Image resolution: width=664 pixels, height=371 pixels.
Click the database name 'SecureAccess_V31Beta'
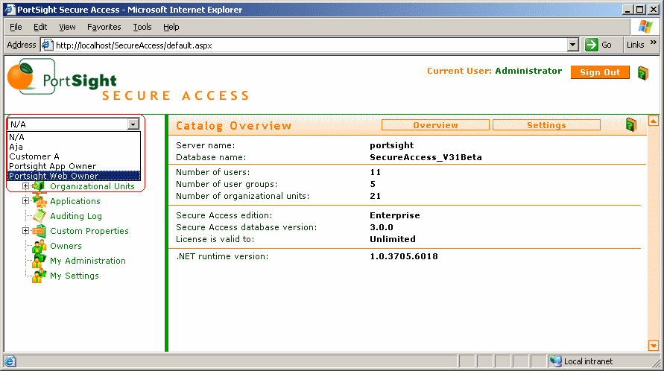coord(426,157)
